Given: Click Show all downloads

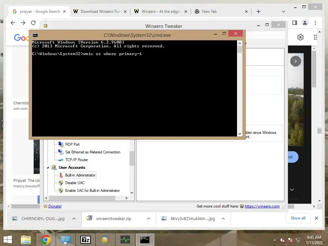Looking at the screenshot, I should 298,218.
